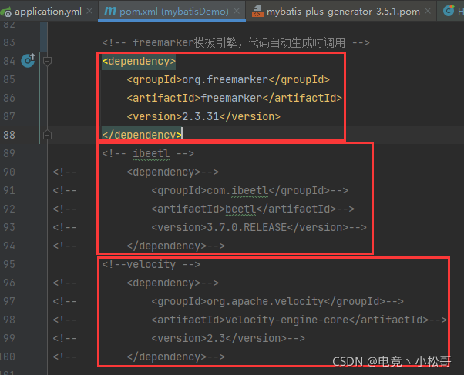Click the velocity-engine-core artifactId line
The height and width of the screenshot is (375, 464).
[299, 320]
